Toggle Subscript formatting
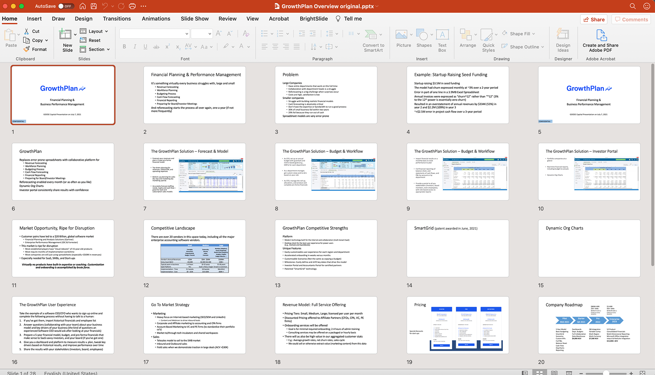This screenshot has width=655, height=375. pyautogui.click(x=178, y=46)
